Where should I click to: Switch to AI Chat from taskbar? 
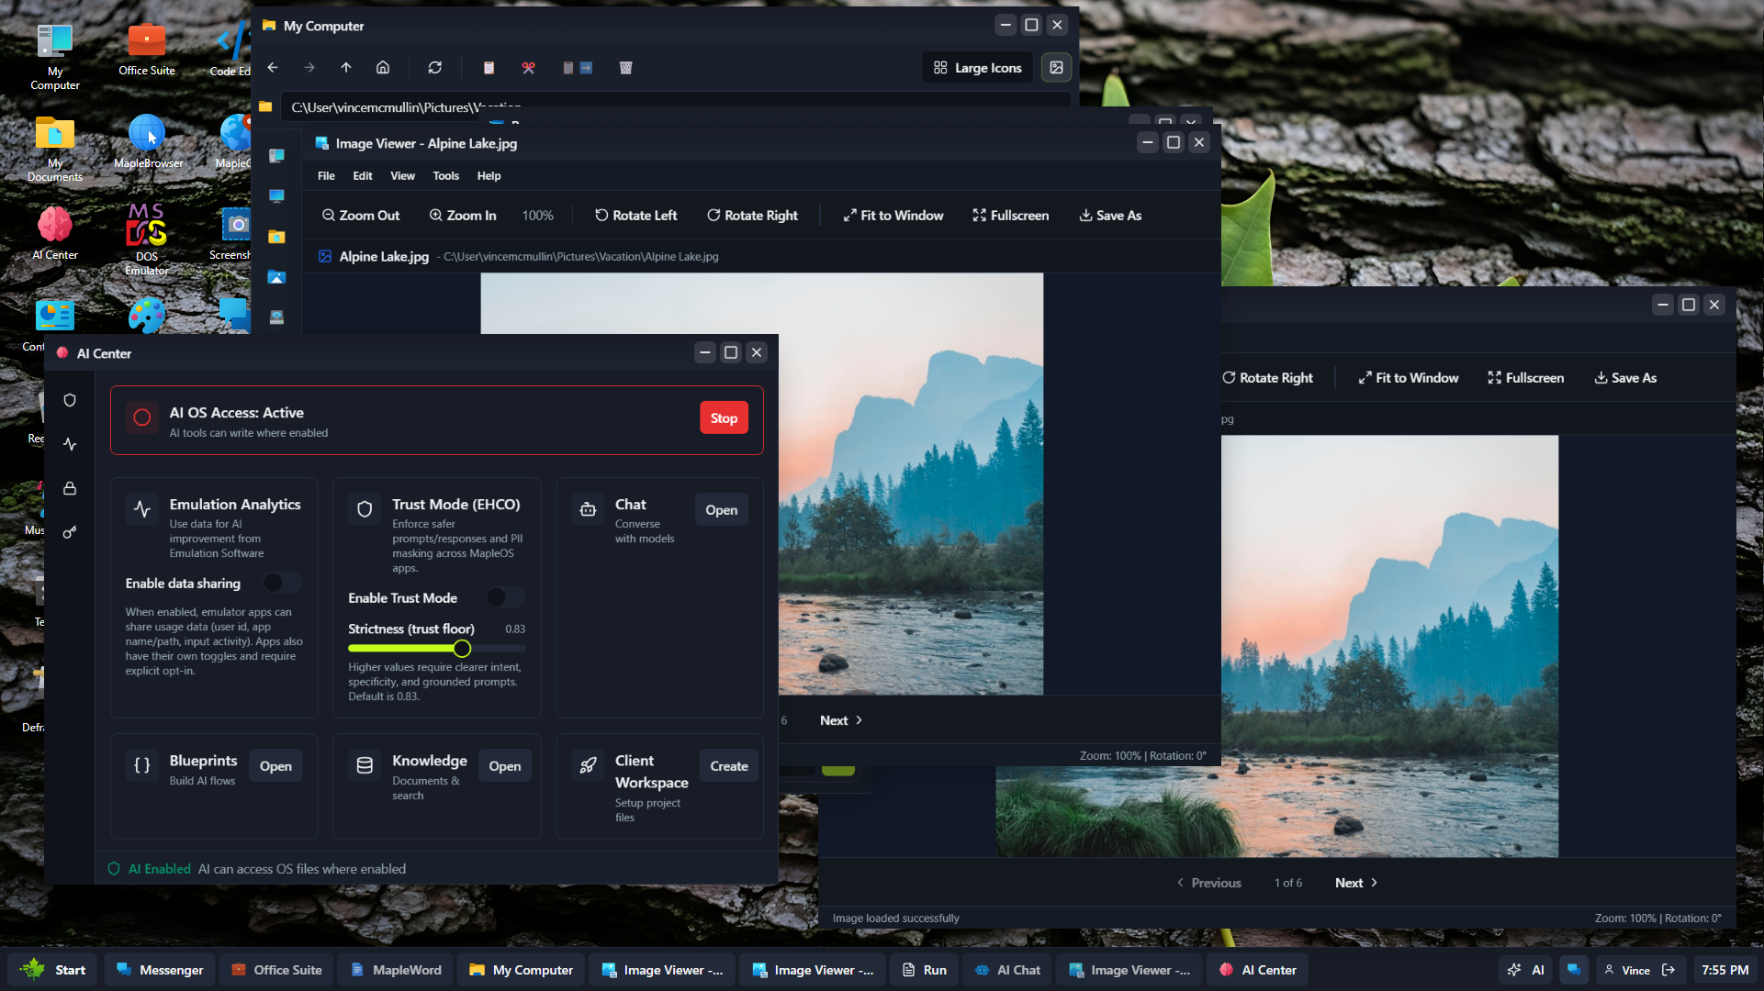coord(1007,970)
